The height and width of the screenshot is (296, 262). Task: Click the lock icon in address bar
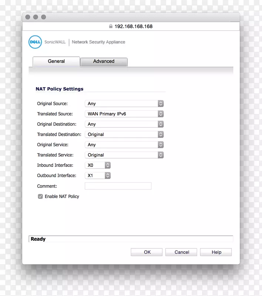(x=110, y=26)
